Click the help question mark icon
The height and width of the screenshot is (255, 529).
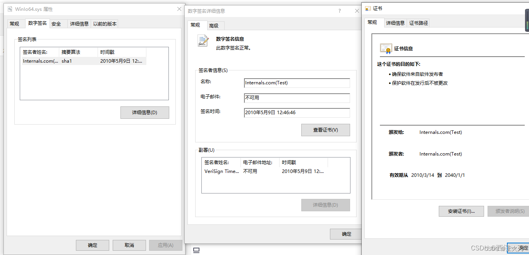(x=339, y=11)
